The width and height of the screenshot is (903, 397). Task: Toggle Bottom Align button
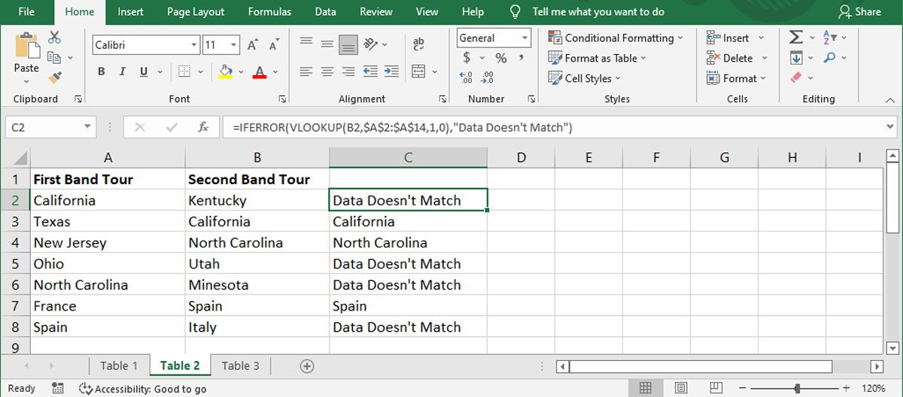[348, 44]
